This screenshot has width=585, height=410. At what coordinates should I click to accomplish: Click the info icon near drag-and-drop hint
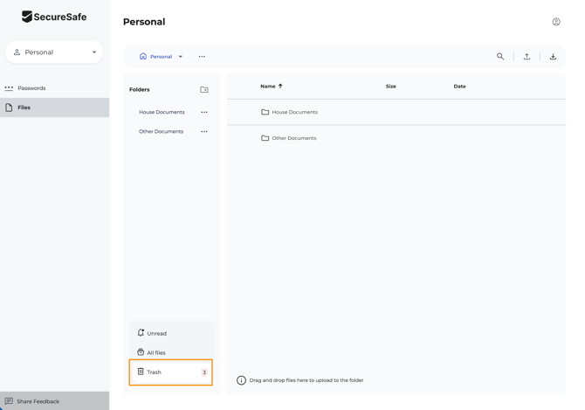241,380
